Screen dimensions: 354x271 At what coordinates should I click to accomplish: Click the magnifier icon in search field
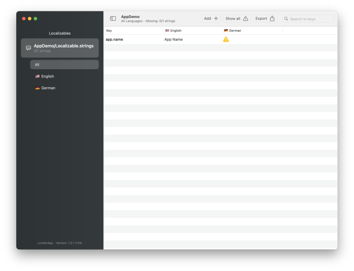tap(286, 19)
